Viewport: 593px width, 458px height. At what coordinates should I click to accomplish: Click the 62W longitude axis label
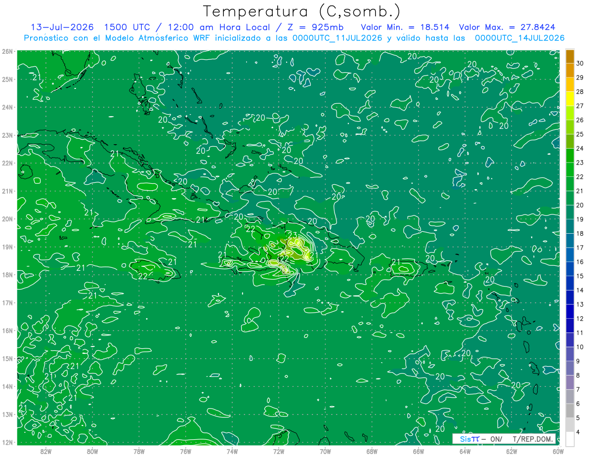click(x=512, y=451)
